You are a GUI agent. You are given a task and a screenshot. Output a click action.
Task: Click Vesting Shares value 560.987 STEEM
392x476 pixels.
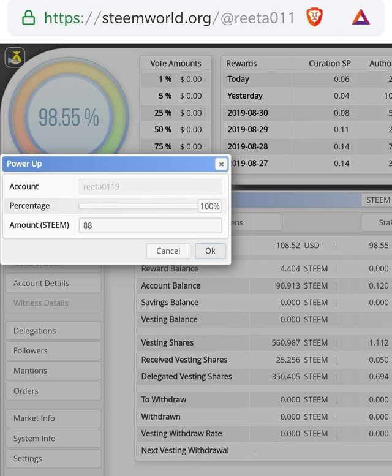(300, 342)
